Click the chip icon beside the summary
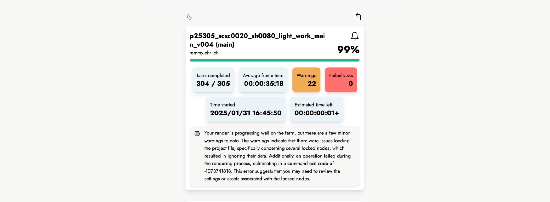 coord(197,133)
